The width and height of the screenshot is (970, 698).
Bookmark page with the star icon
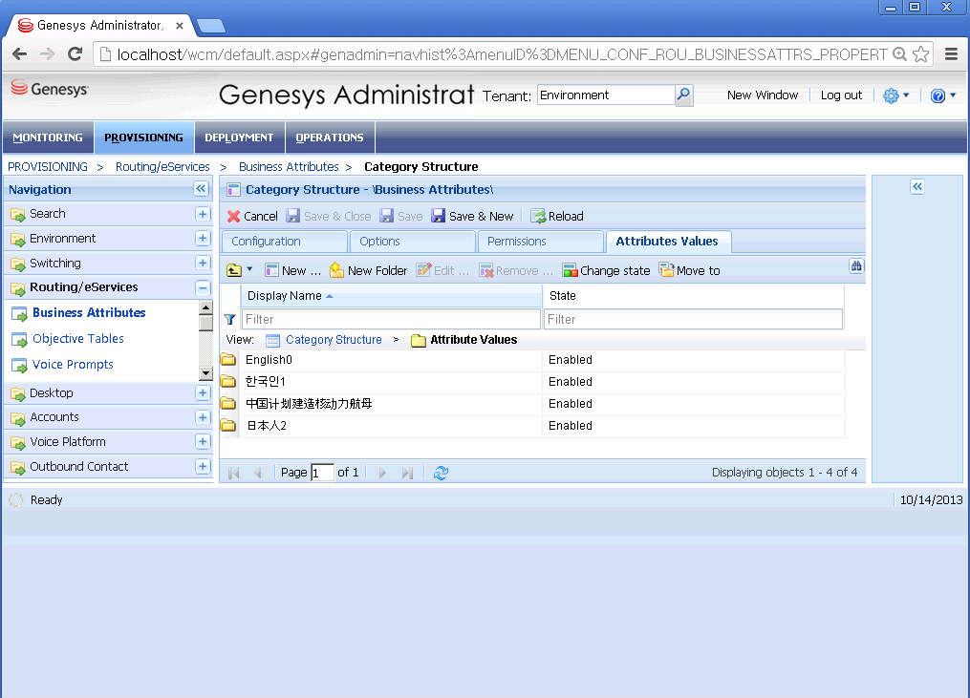pos(921,54)
